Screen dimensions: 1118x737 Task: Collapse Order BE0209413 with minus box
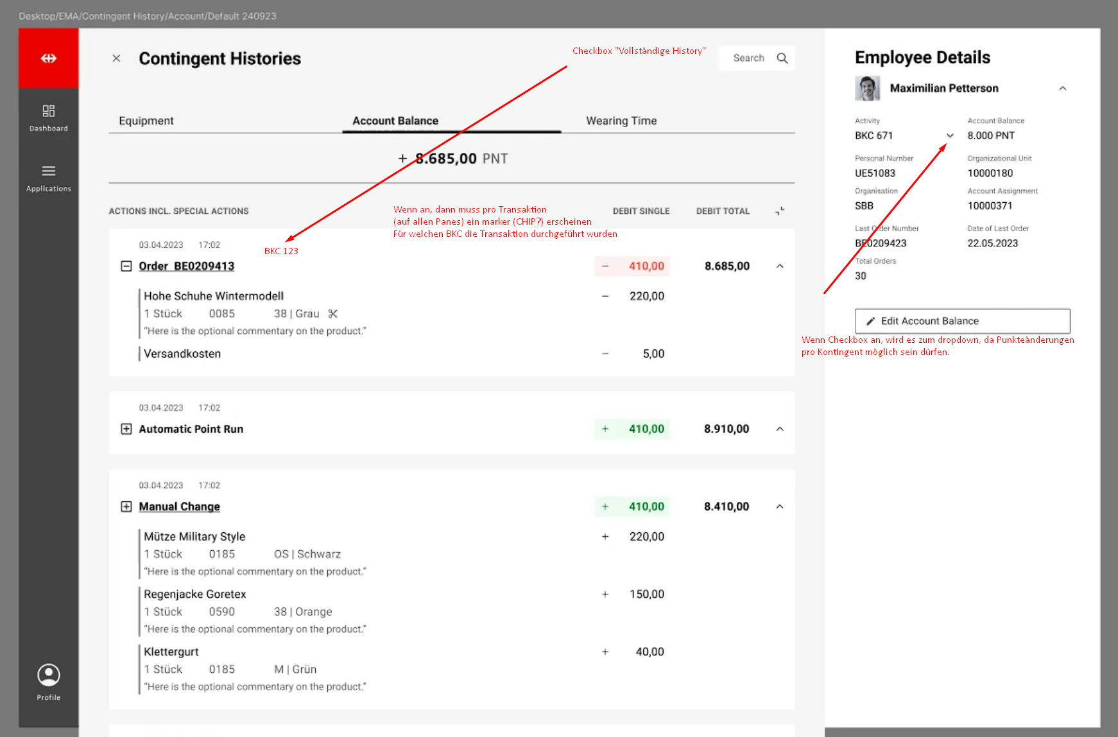click(x=126, y=266)
